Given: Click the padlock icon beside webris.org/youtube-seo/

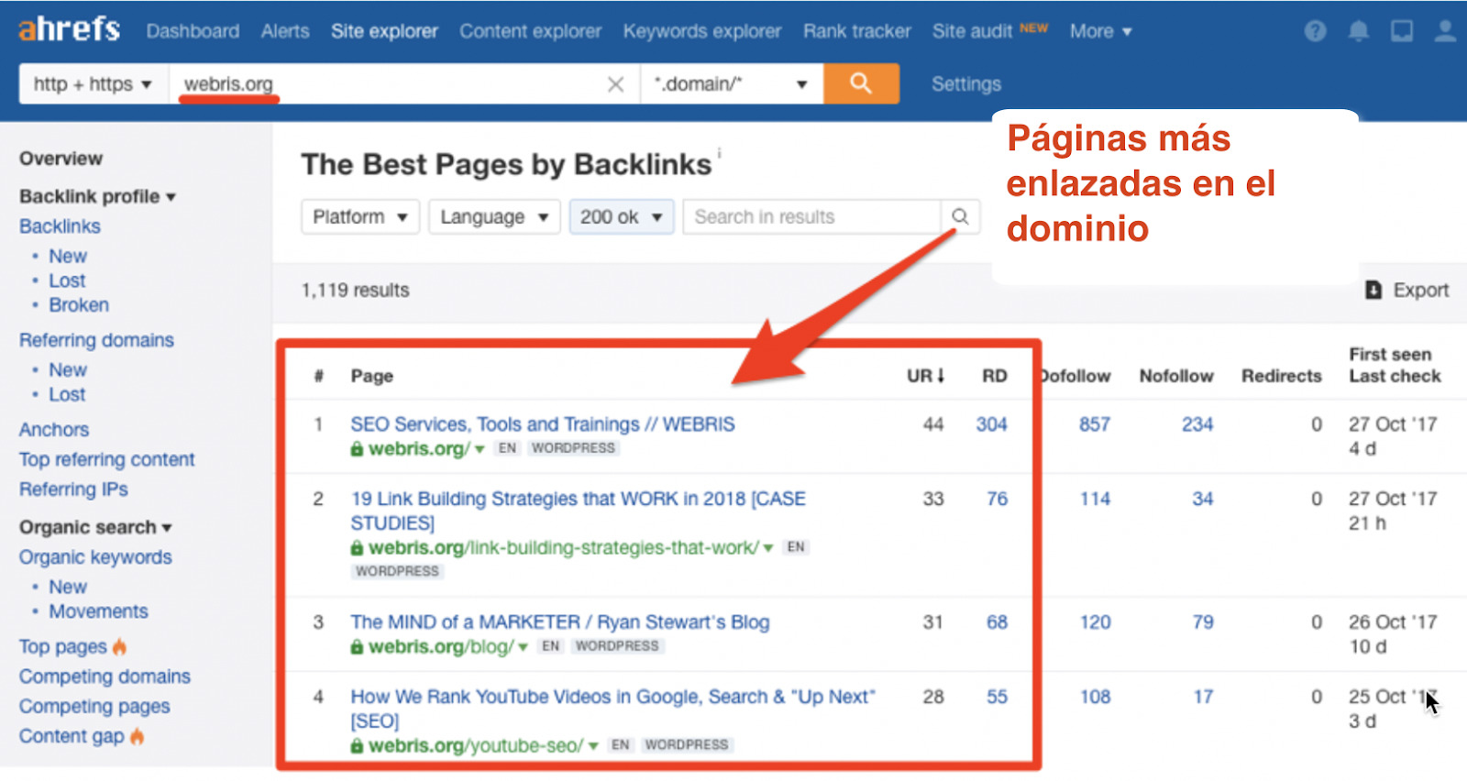Looking at the screenshot, I should [357, 746].
